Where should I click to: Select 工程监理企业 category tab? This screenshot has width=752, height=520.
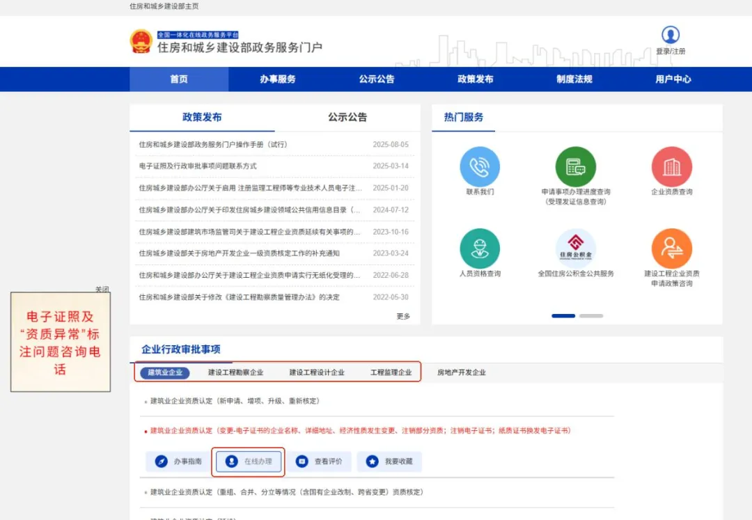[391, 372]
